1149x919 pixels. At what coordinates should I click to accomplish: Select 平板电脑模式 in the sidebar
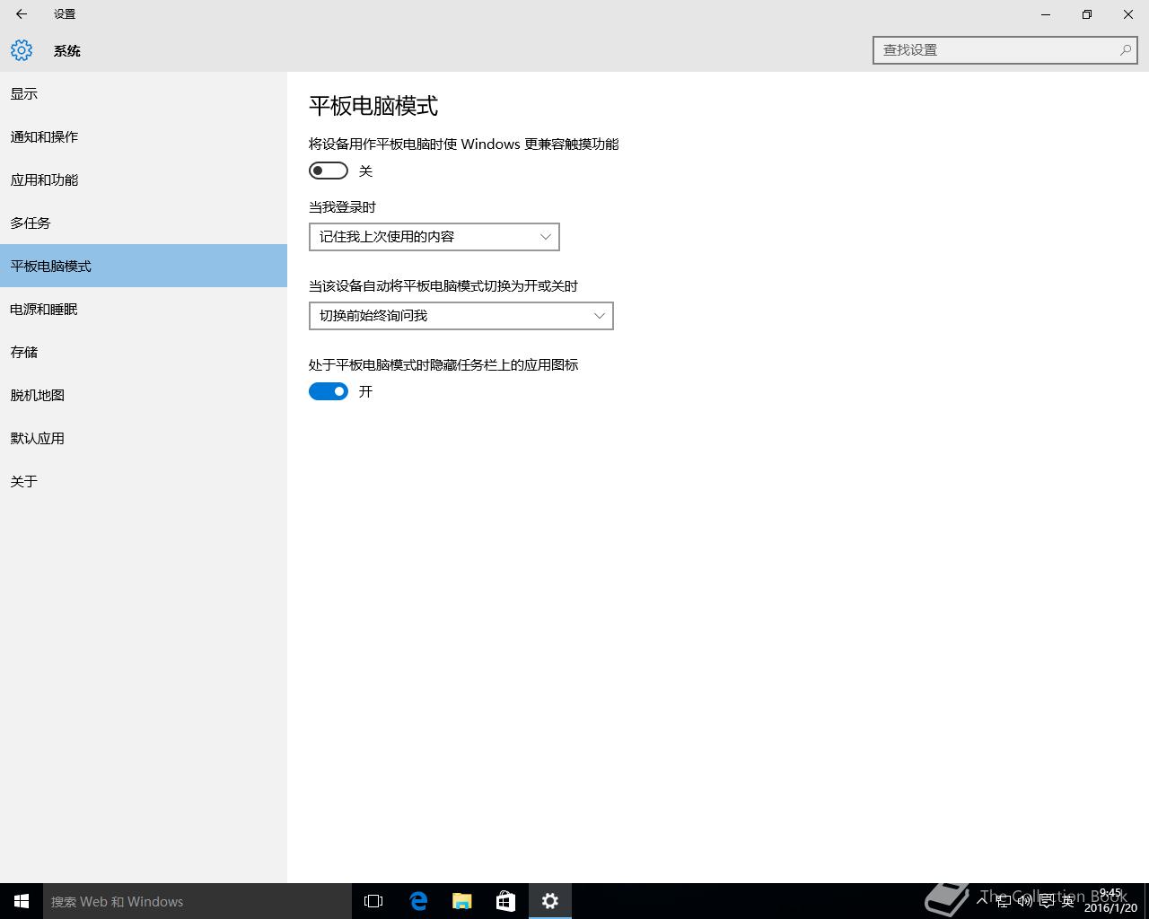(144, 266)
